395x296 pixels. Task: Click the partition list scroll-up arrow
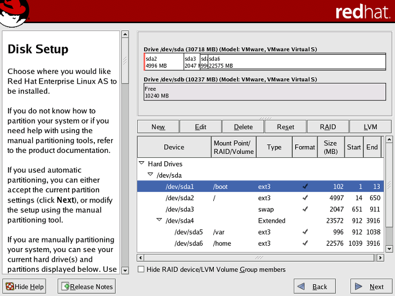[x=389, y=139]
